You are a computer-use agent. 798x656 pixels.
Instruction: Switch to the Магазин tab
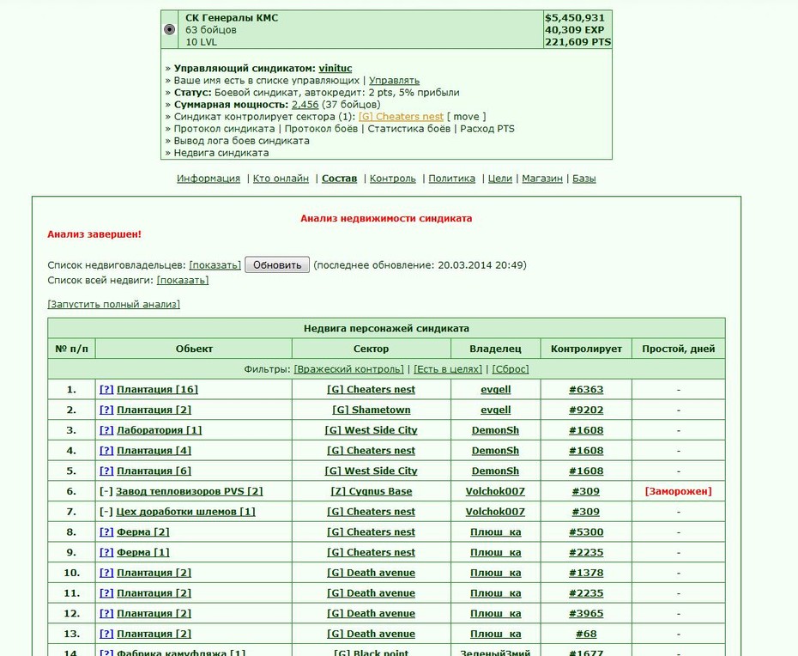[x=542, y=179]
